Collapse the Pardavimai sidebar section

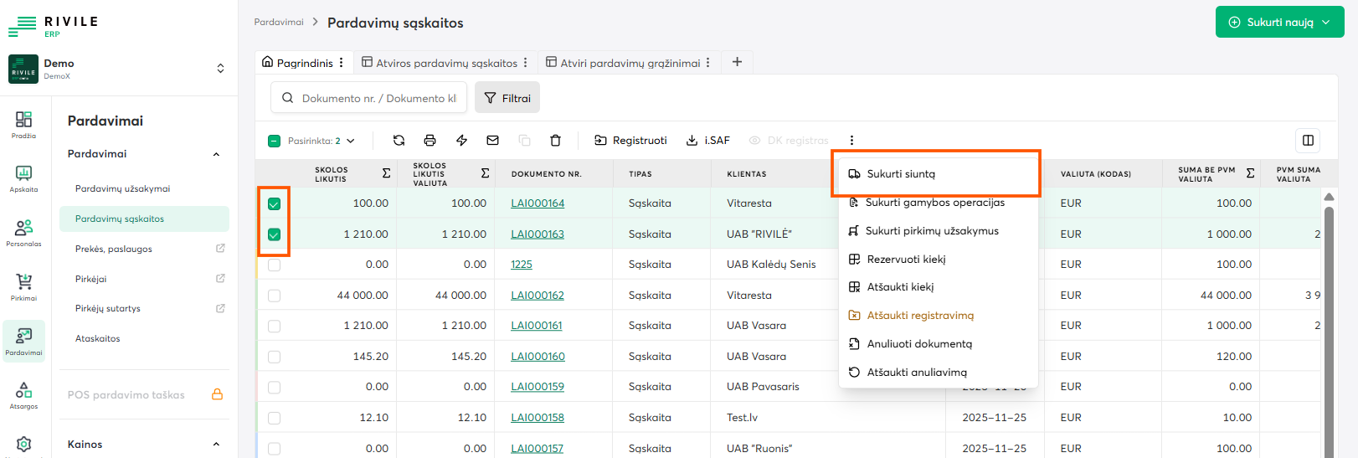(216, 154)
